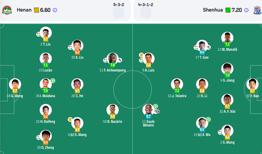Open F. Acheampong player photo
Image resolution: width=262 pixels, height=154 pixels.
[x=113, y=59]
